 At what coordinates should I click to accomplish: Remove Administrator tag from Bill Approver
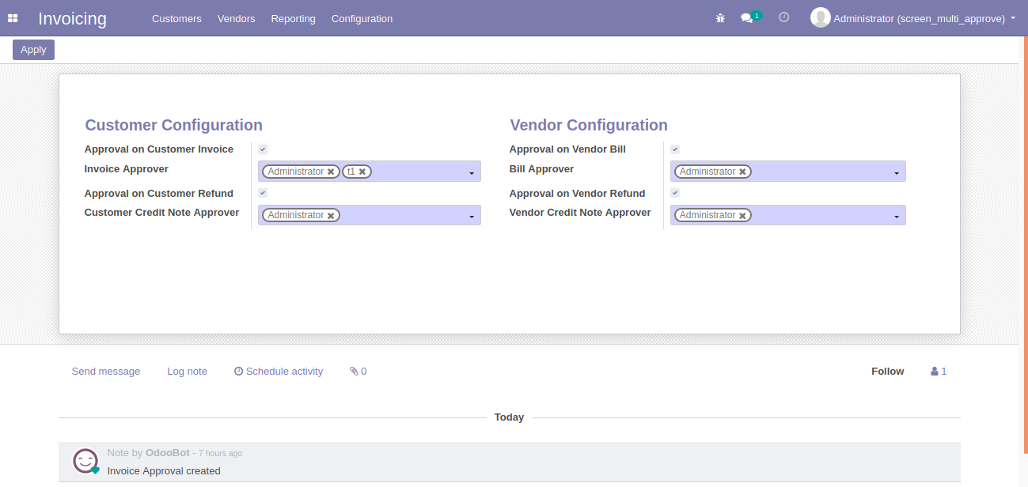pos(742,172)
